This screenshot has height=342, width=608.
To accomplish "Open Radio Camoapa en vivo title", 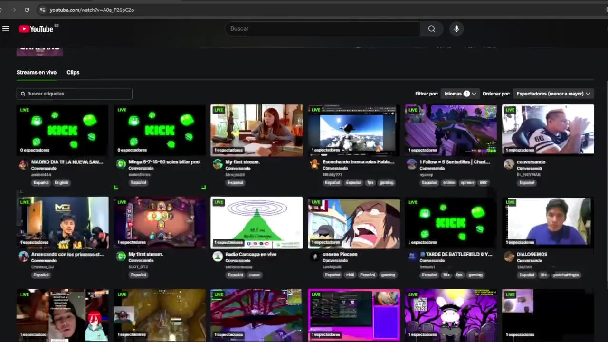I will [x=251, y=254].
